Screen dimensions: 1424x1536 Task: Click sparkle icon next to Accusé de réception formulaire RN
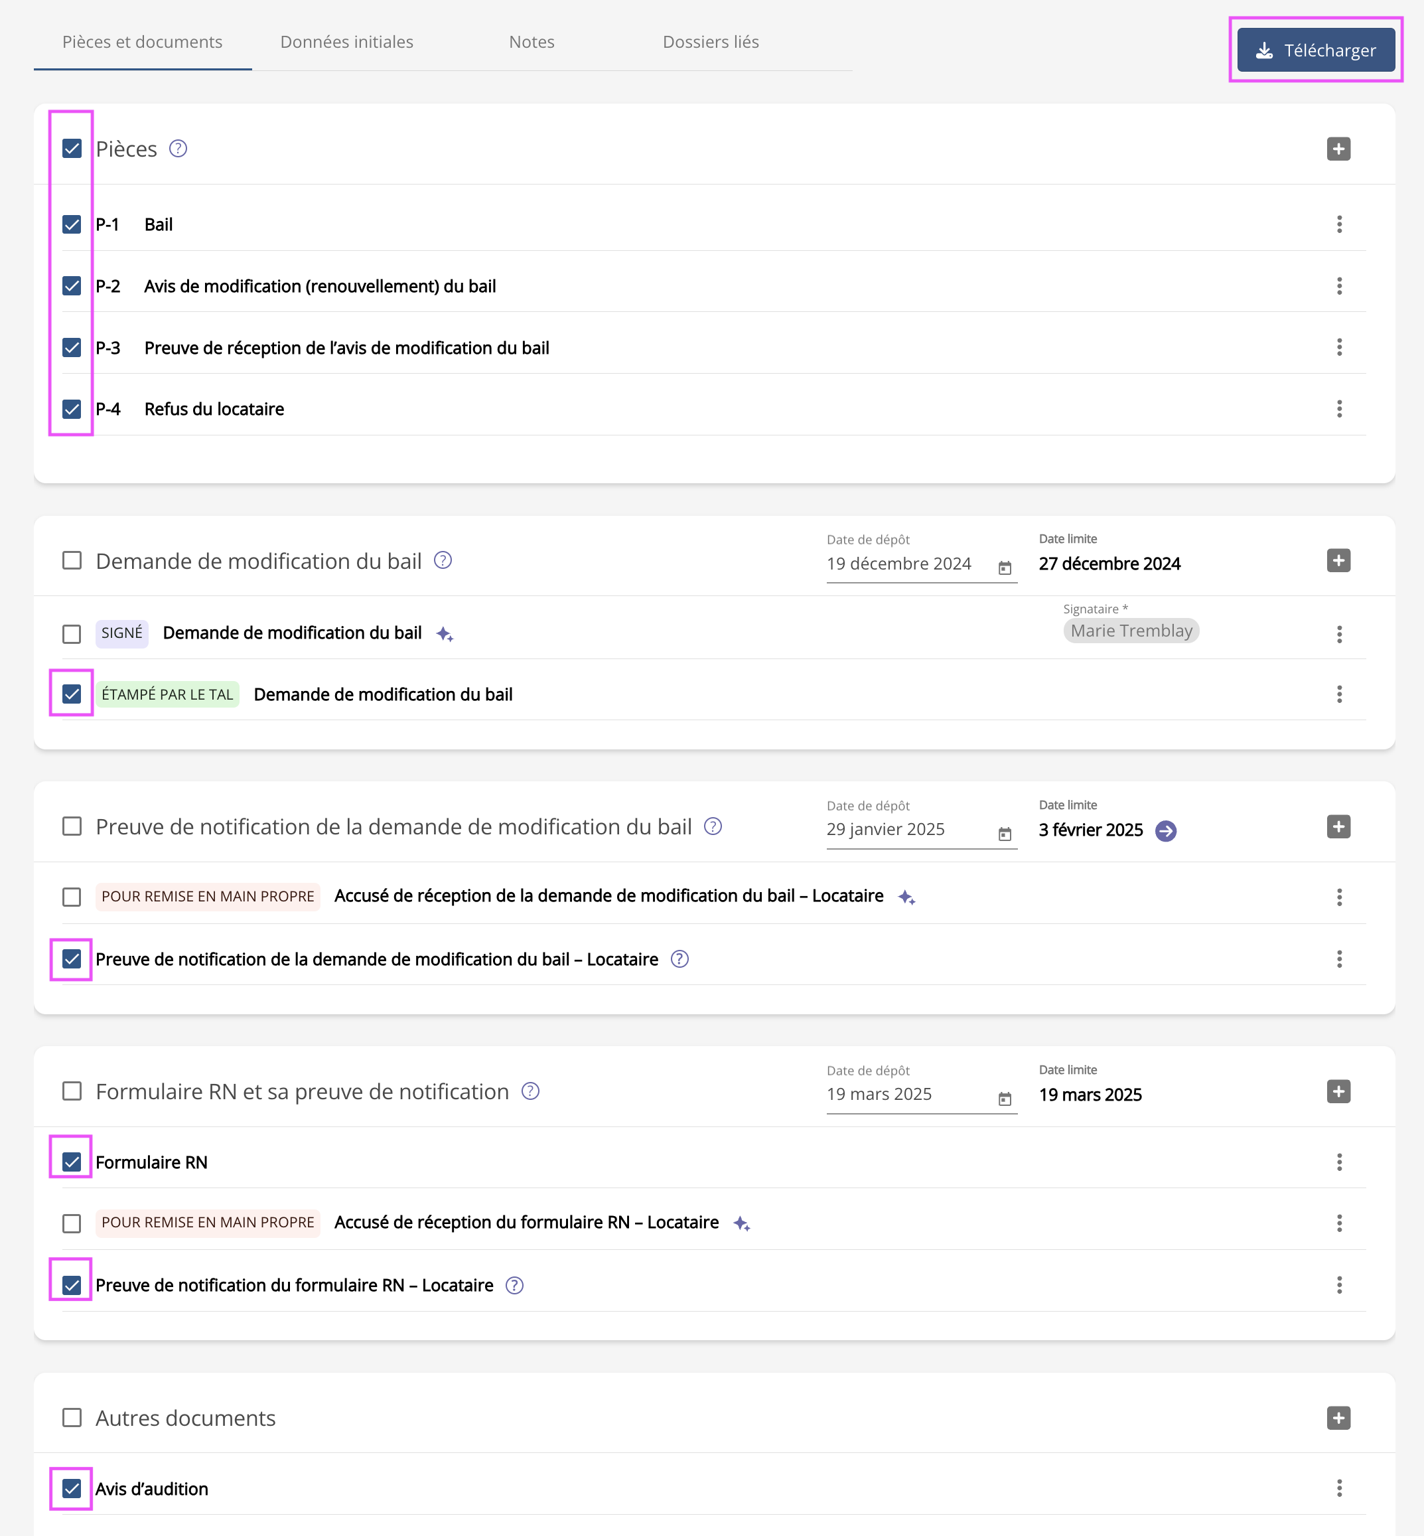(741, 1224)
